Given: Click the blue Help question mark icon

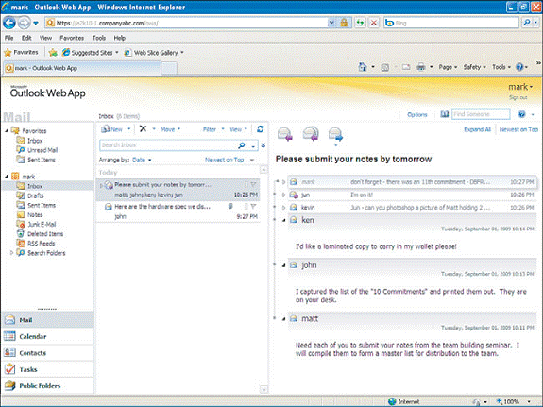Looking at the screenshot, I should tap(521, 114).
